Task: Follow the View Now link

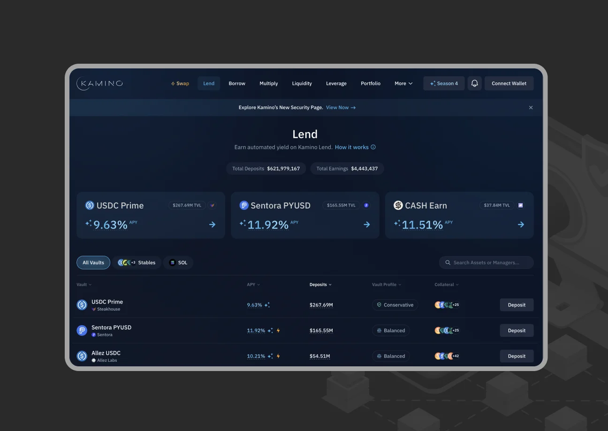Action: [341, 108]
